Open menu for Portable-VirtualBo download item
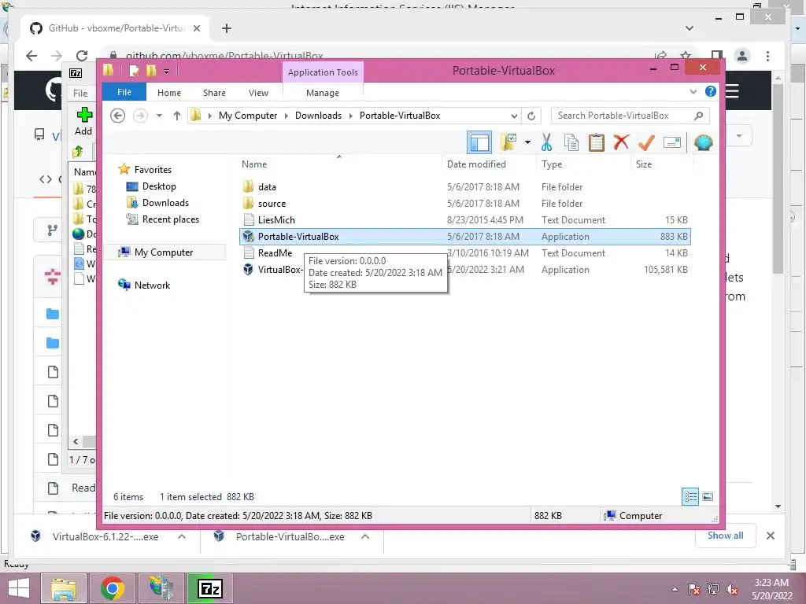 coord(365,536)
